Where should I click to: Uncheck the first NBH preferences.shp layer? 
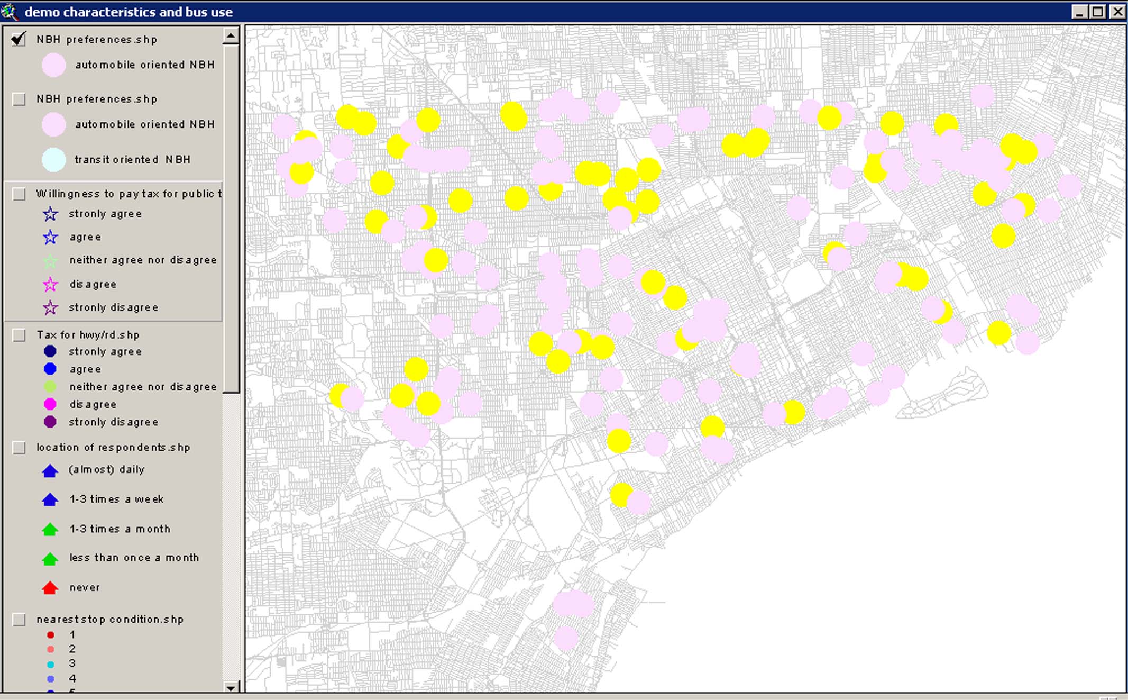[x=19, y=39]
